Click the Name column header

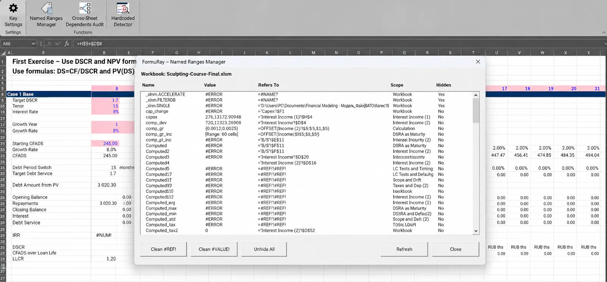point(148,85)
